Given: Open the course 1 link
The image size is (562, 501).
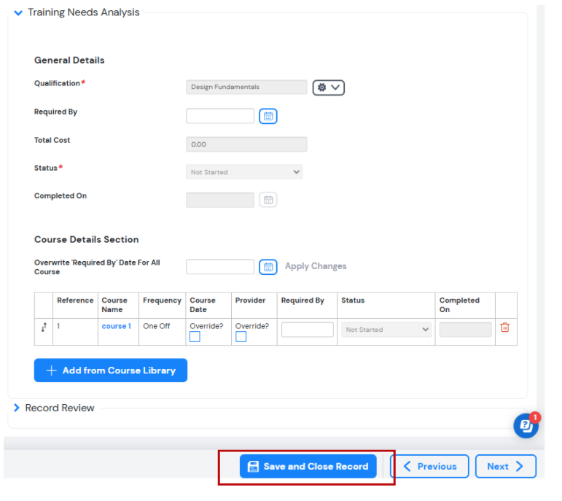Looking at the screenshot, I should click(x=117, y=326).
